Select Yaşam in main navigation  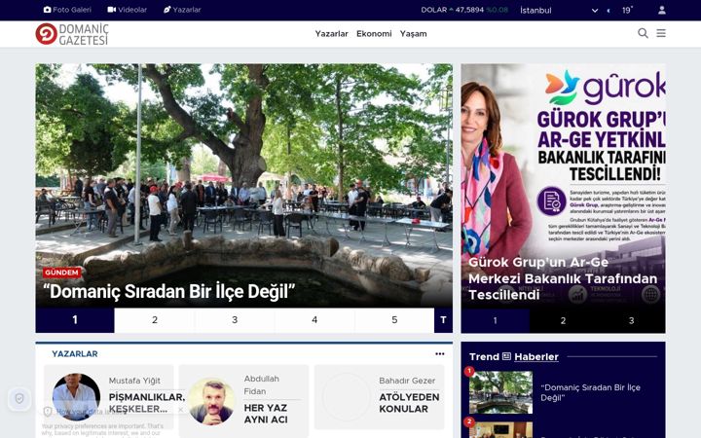click(x=413, y=33)
